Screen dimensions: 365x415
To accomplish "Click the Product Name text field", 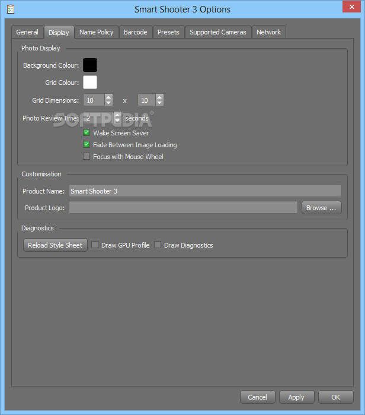I will coord(205,191).
